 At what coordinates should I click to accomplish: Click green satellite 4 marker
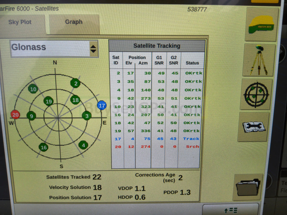83,145
